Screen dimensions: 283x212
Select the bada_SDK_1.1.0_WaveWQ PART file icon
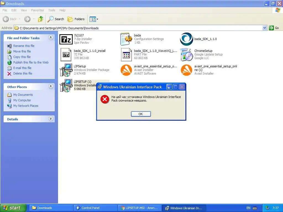tap(126, 55)
